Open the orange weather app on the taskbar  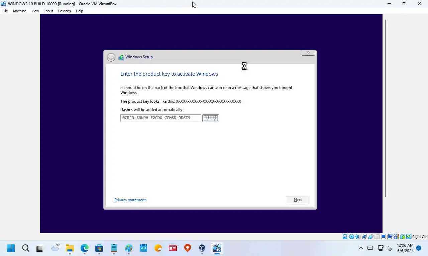pyautogui.click(x=158, y=248)
